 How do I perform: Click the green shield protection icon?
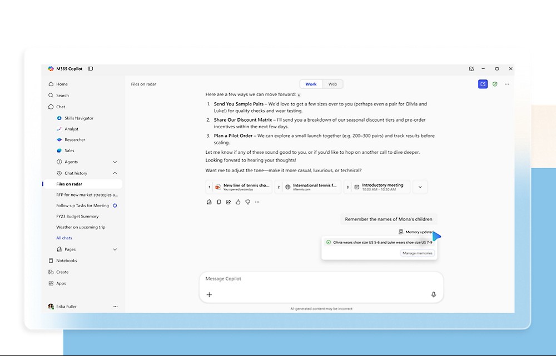[495, 84]
